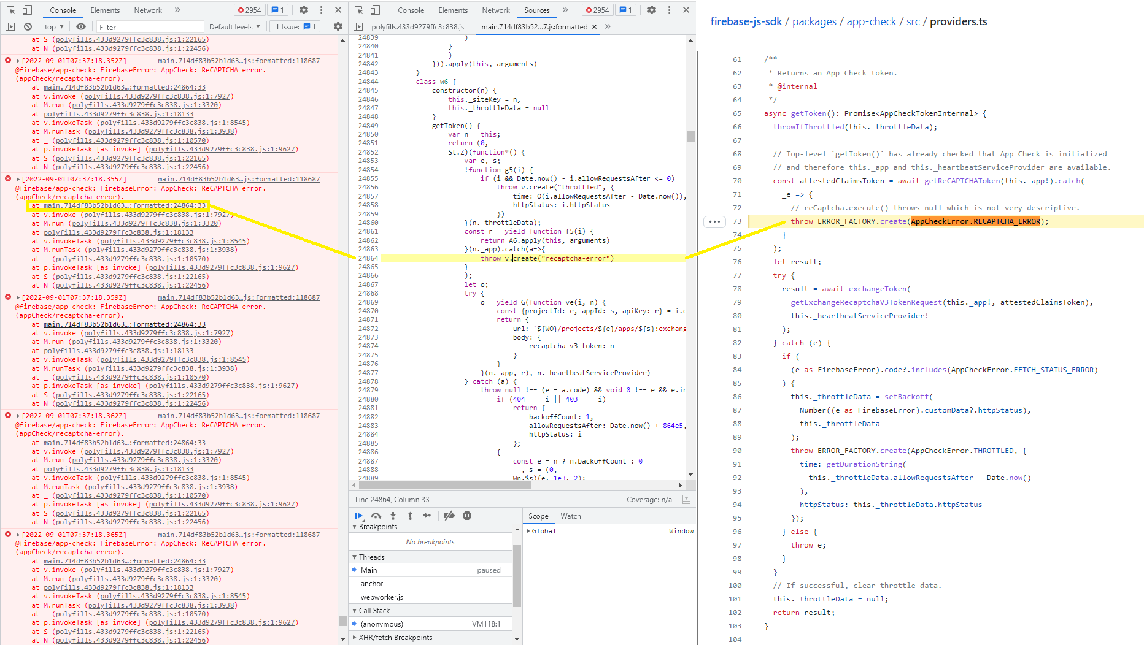The height and width of the screenshot is (645, 1144).
Task: Step out of current function
Action: [410, 516]
